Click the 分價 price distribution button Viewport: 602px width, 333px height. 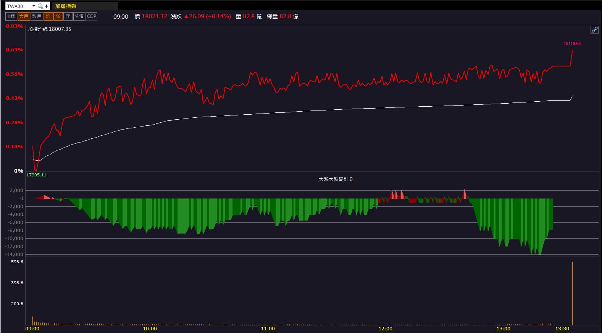(79, 16)
